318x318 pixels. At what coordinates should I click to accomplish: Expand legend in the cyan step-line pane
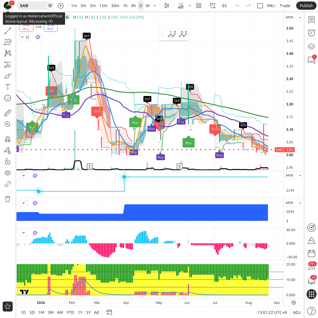point(23,175)
